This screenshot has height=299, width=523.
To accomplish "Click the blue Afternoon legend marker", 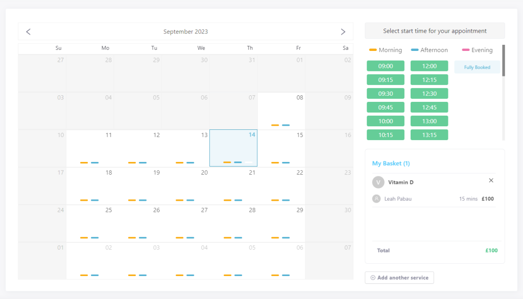I will pos(415,50).
